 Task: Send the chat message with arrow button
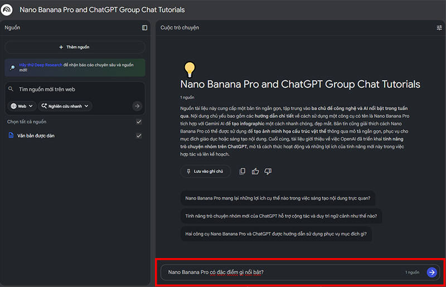432,272
